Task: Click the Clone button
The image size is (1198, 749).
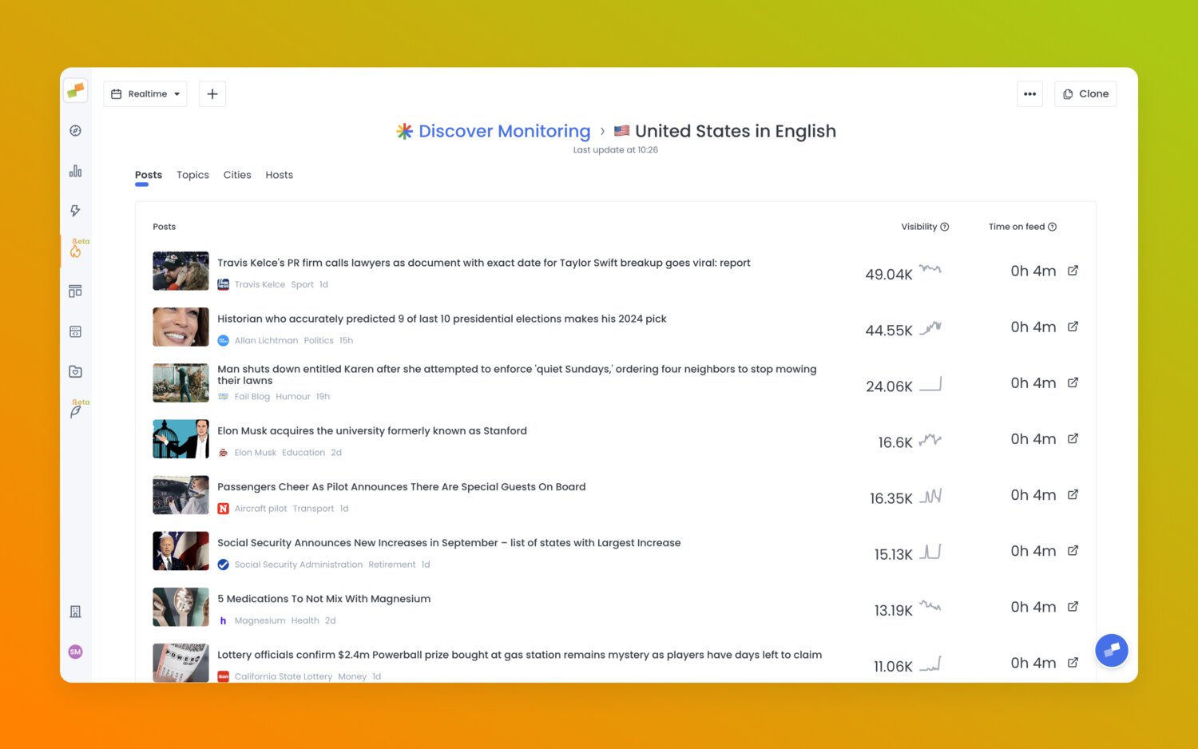Action: (x=1085, y=94)
